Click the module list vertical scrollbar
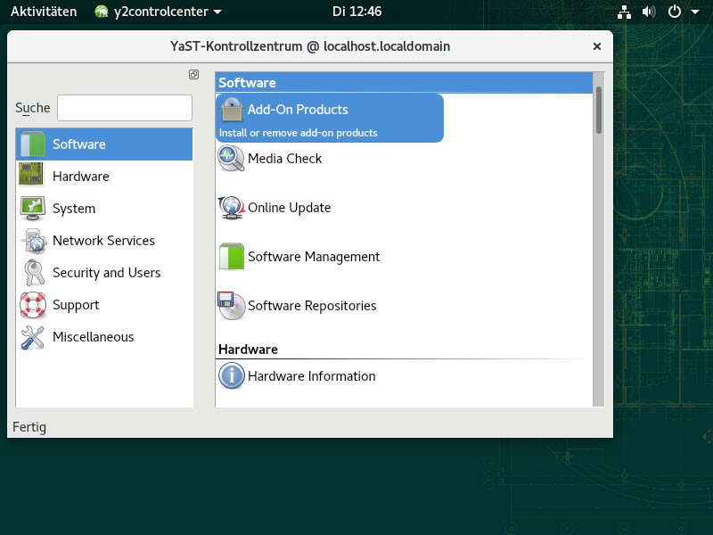Viewport: 713px width, 535px height. 599,111
